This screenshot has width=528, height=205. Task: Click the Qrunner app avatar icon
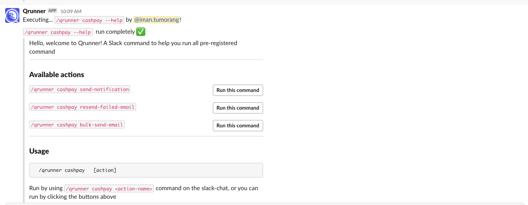(x=12, y=15)
